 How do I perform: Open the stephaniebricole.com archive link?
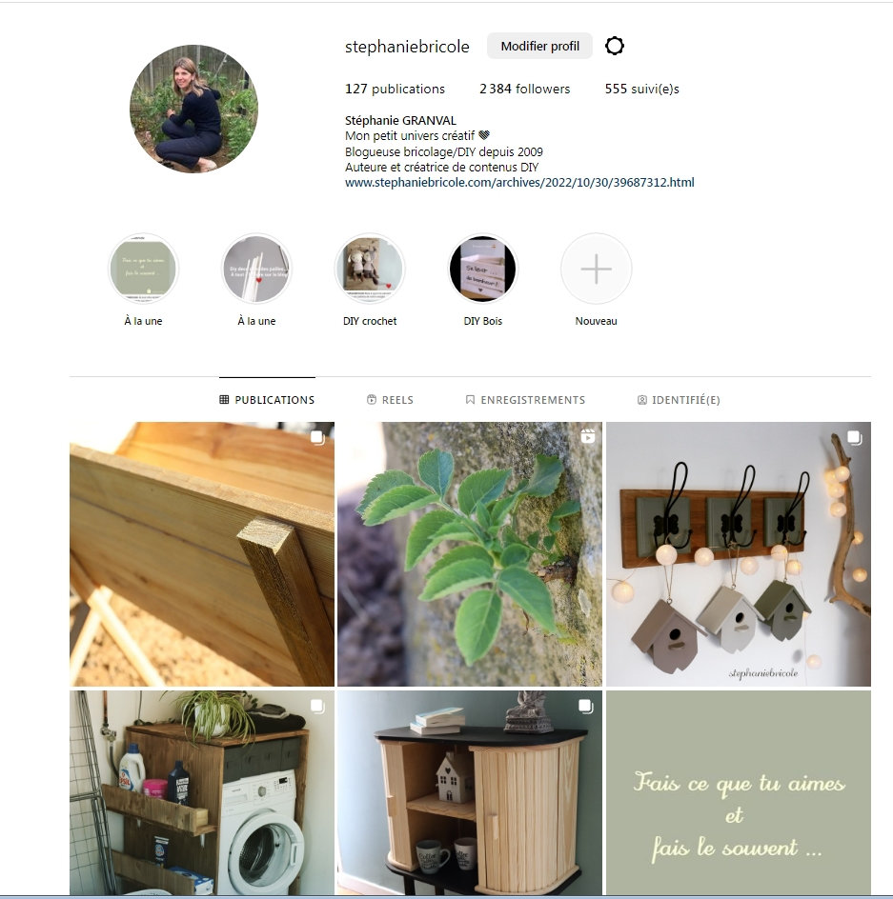(519, 182)
